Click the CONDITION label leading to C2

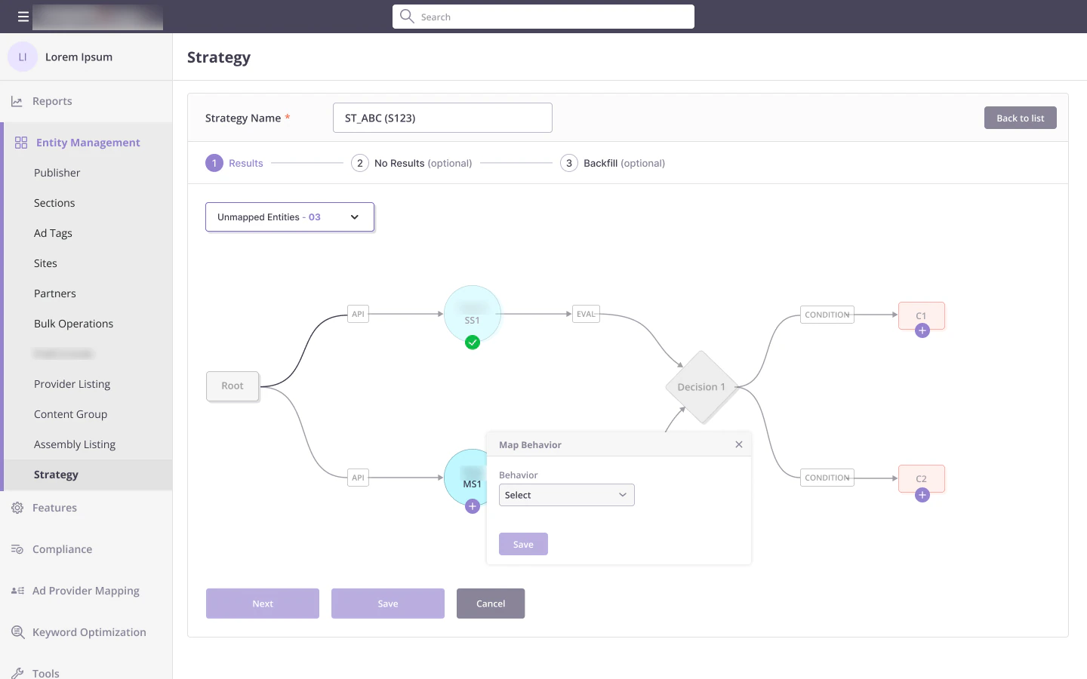(827, 478)
